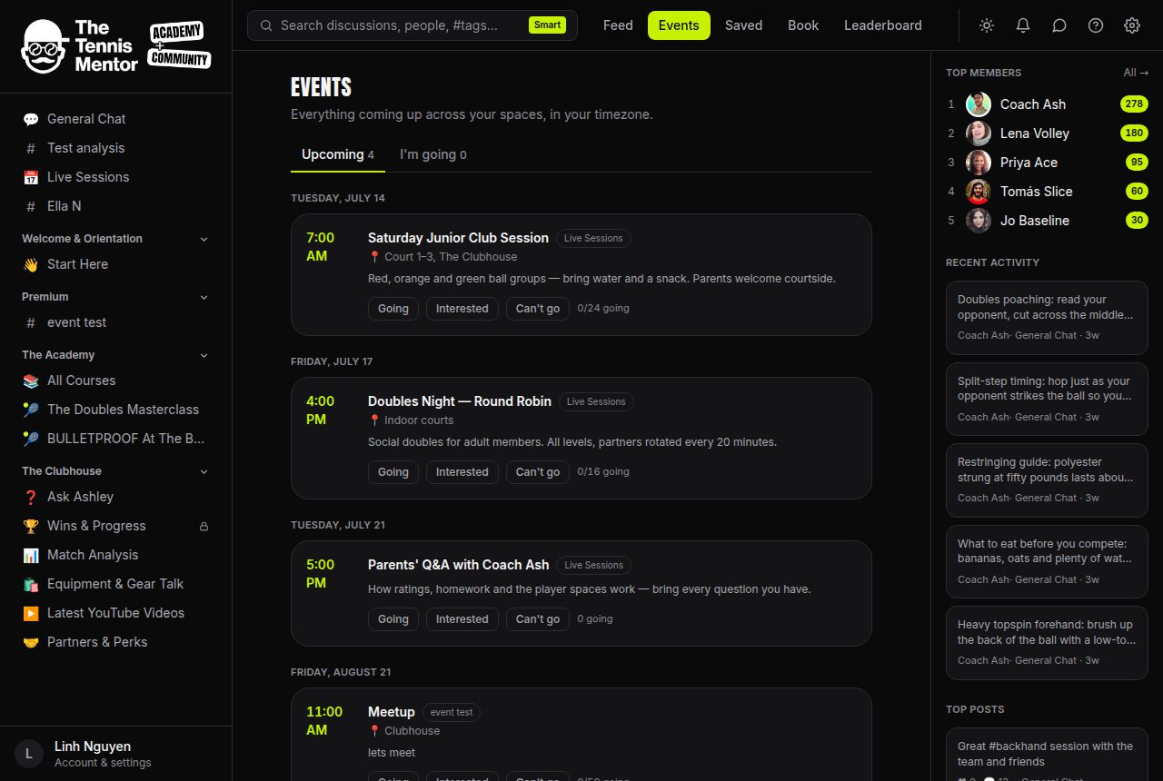Open the Saved tab

tap(743, 25)
